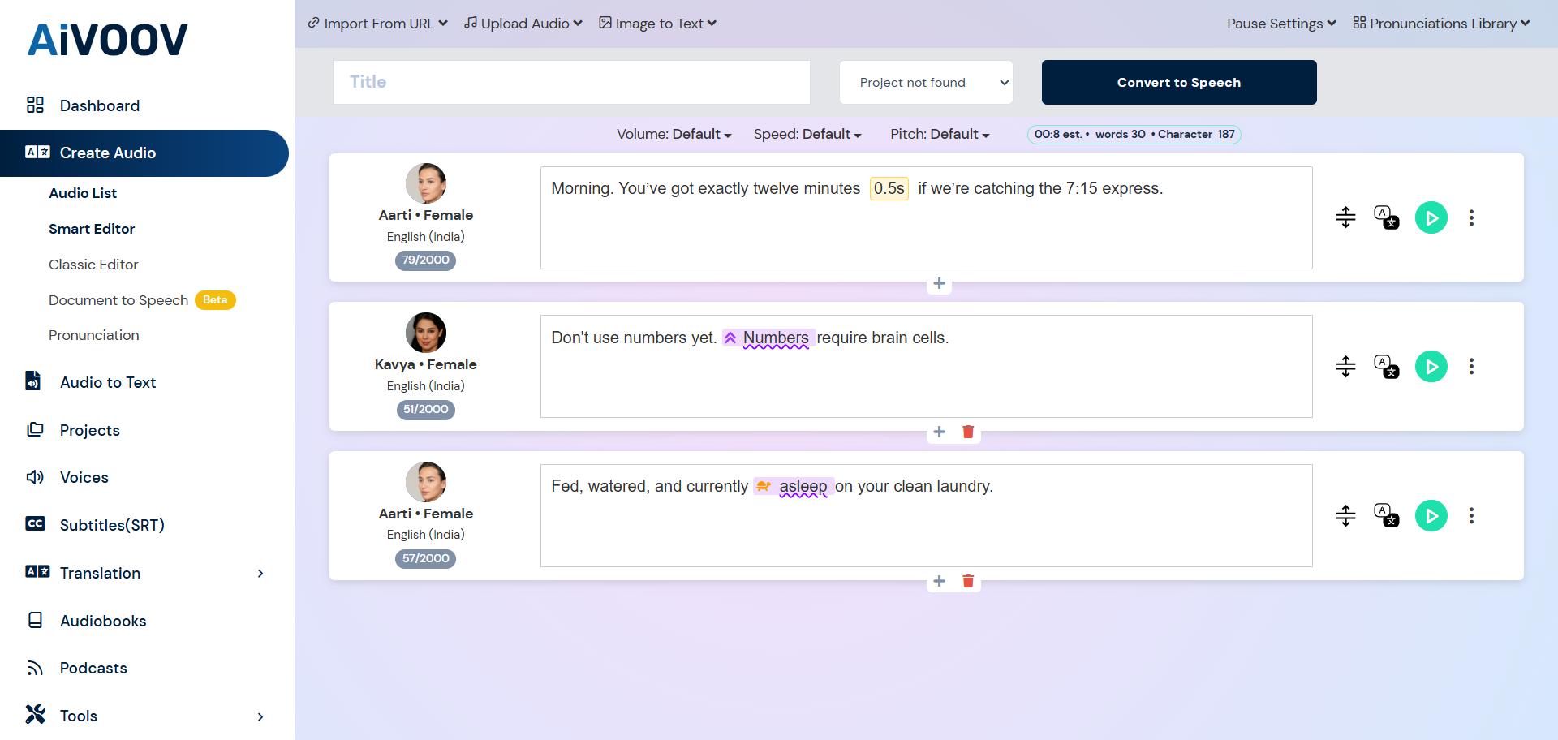Open Document to Speech Beta
This screenshot has height=740, width=1558.
(x=142, y=300)
